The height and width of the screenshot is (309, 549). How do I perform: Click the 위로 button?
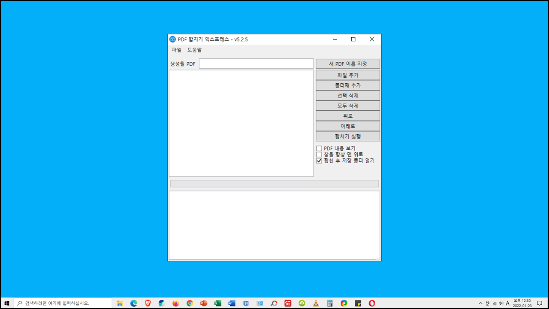click(x=348, y=116)
